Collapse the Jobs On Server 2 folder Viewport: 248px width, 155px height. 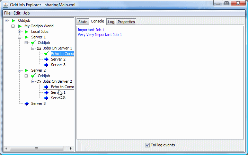click(33, 81)
